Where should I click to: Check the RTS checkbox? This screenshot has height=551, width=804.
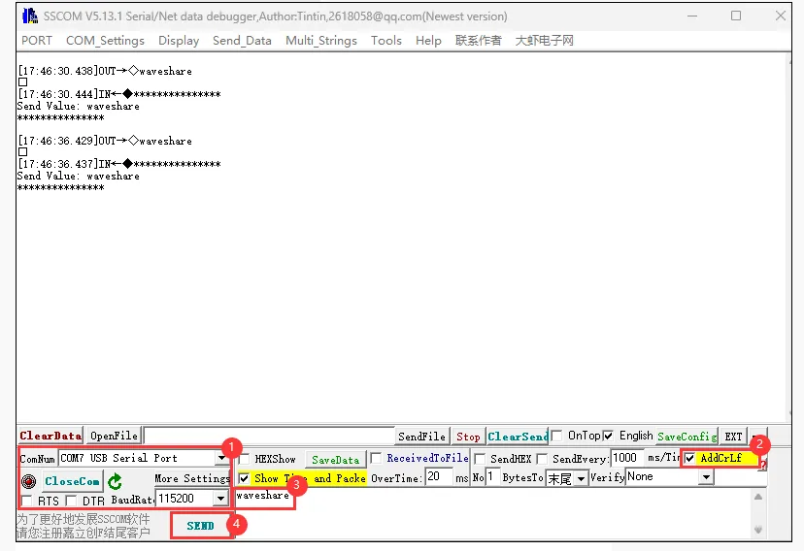(27, 501)
